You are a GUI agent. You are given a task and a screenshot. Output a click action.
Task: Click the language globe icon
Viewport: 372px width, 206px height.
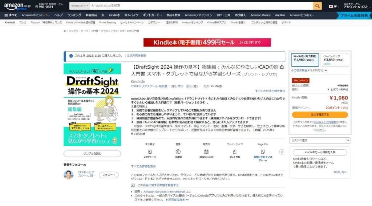(178, 152)
